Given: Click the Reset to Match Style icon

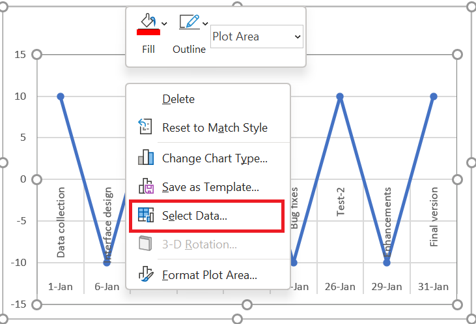Looking at the screenshot, I should [145, 126].
